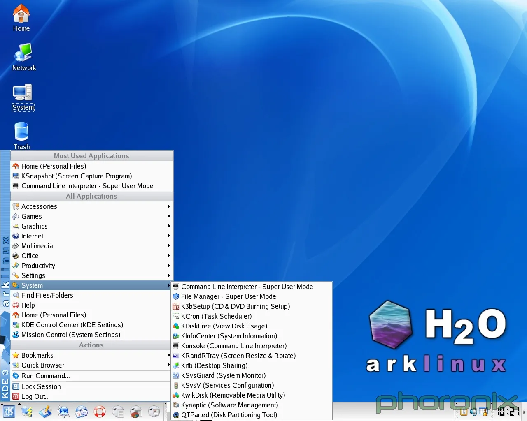
Task: Expand the Games submenu
Action: click(92, 216)
